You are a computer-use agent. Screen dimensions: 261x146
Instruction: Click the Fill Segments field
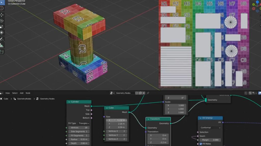79,135
